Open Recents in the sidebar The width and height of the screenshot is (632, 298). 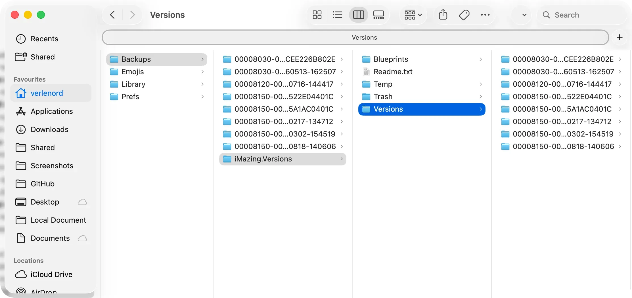(x=51, y=39)
